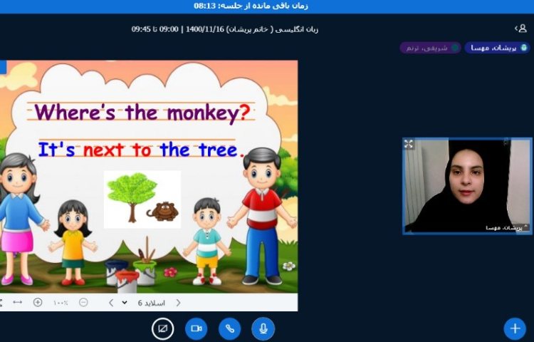Viewport: 534px width, 342px height.
Task: Zoom in on the slide
Action: point(38,302)
